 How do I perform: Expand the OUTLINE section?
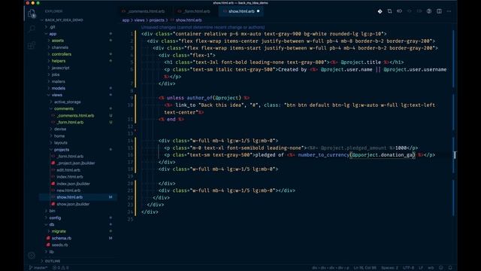pyautogui.click(x=53, y=261)
